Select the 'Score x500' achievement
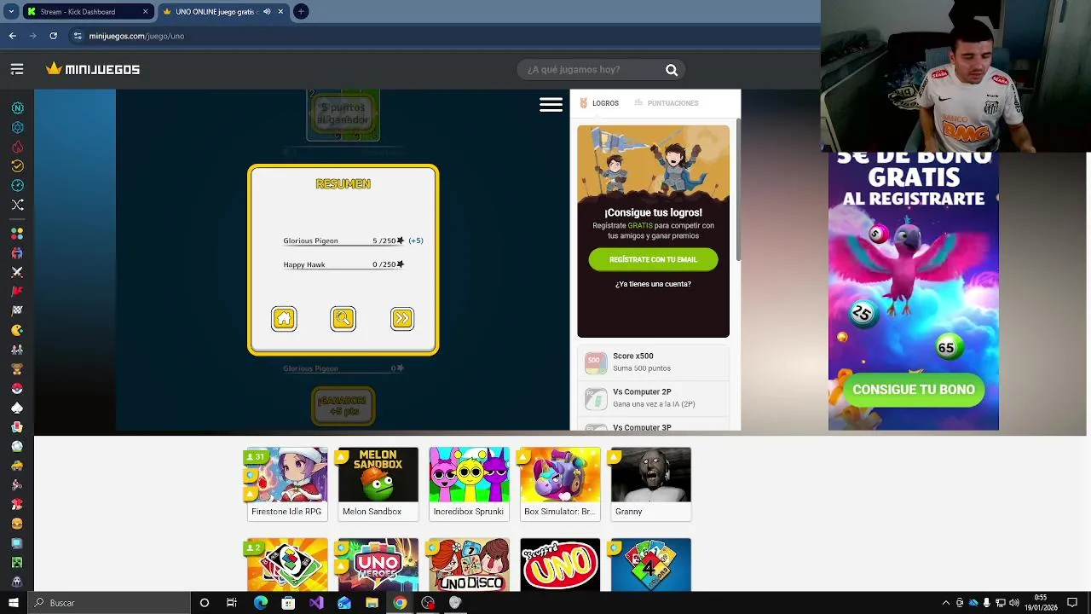The height and width of the screenshot is (614, 1091). click(653, 362)
